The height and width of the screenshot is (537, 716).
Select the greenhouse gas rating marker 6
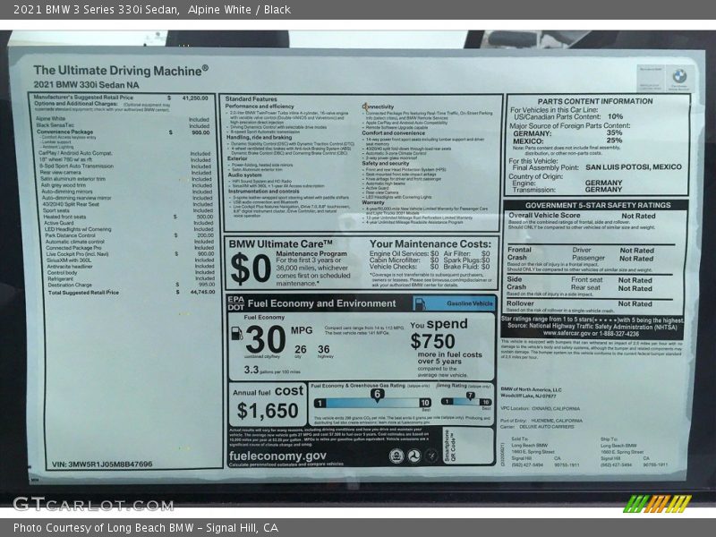click(377, 395)
